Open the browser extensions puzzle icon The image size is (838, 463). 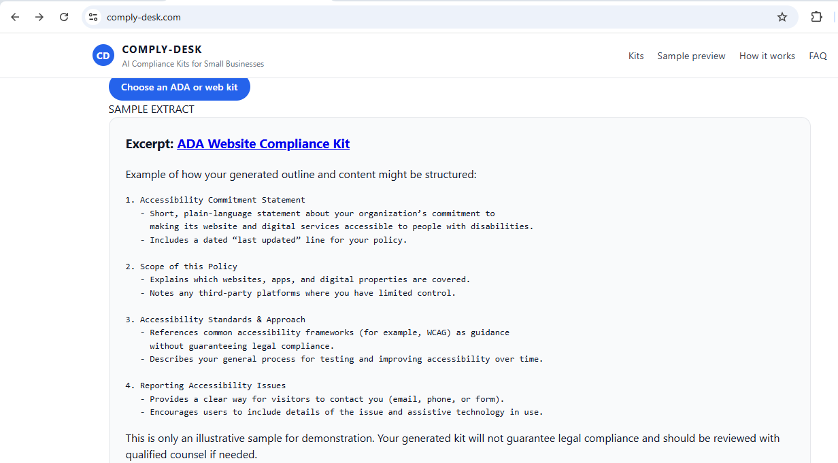click(816, 17)
